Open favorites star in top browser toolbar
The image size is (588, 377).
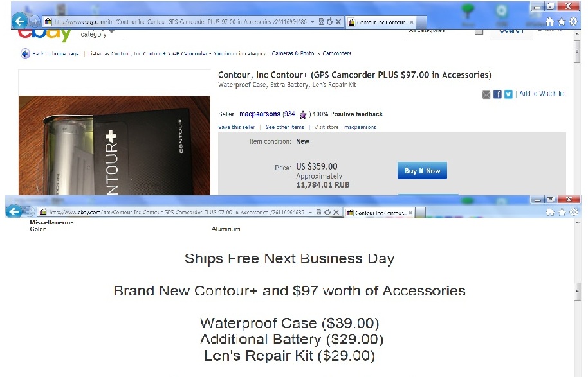click(562, 22)
